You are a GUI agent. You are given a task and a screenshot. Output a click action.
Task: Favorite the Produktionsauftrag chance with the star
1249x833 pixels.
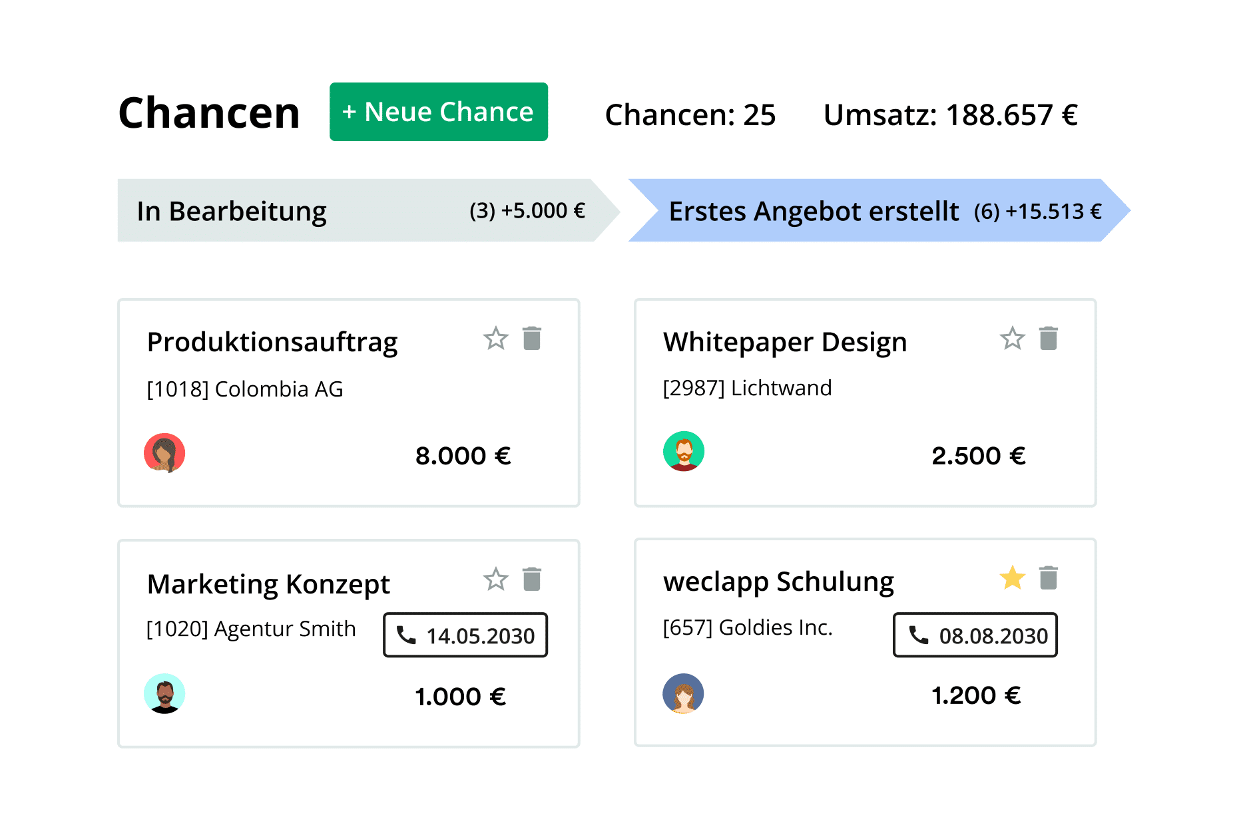click(495, 338)
